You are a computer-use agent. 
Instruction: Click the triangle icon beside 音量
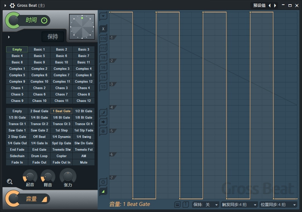[x=44, y=200]
